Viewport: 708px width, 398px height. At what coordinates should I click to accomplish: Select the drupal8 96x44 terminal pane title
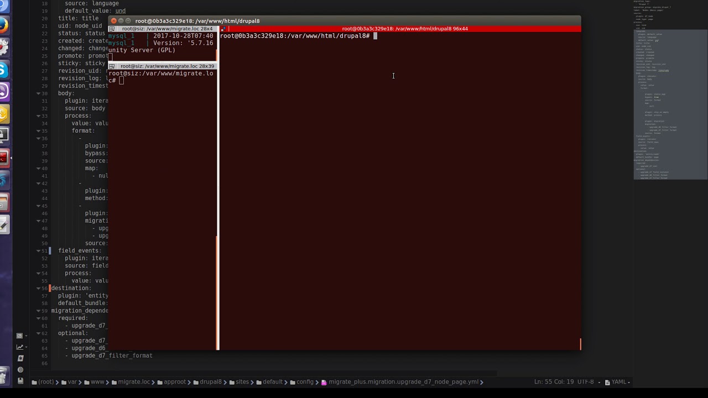pyautogui.click(x=404, y=29)
